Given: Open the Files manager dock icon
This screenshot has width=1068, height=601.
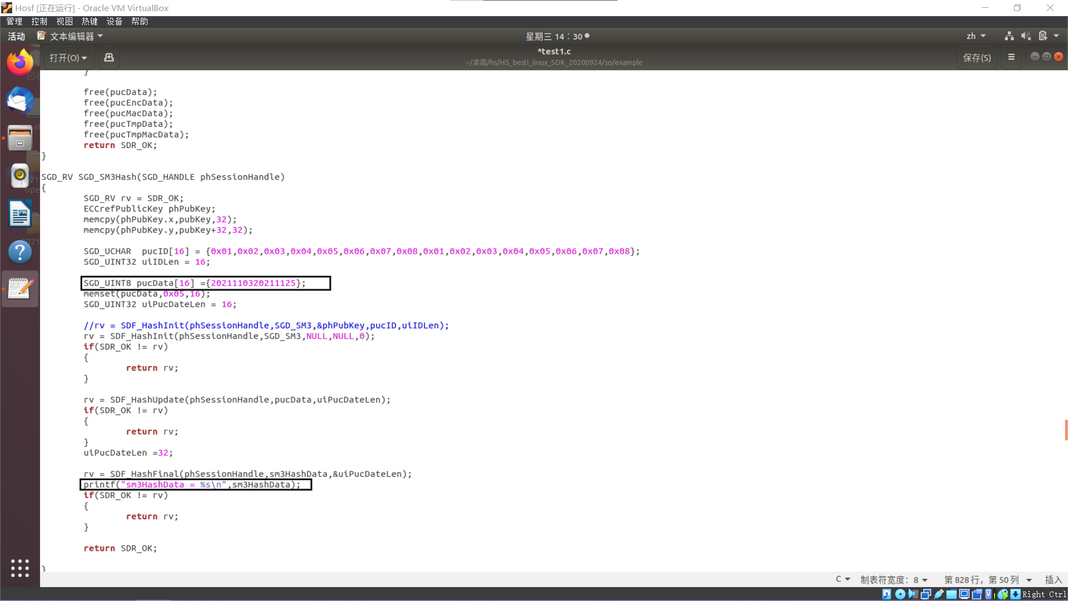Looking at the screenshot, I should click(20, 138).
